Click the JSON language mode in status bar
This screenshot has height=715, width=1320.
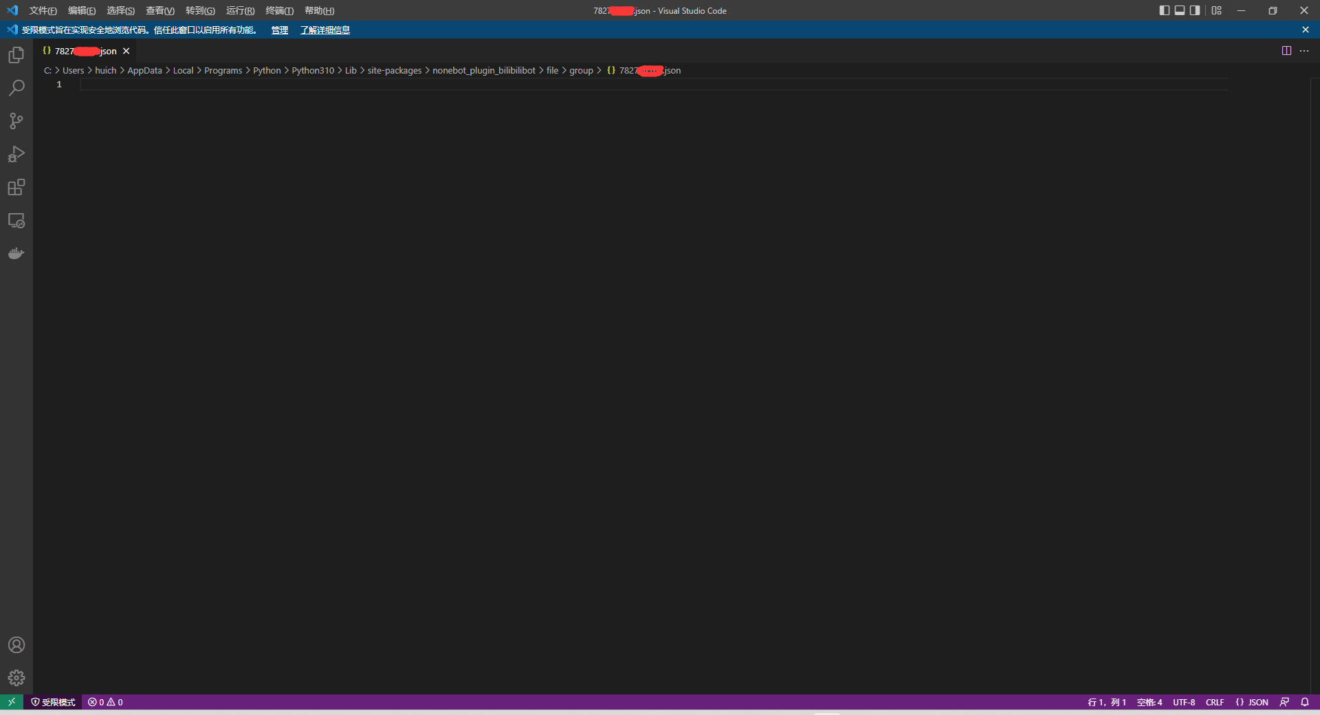[1253, 702]
